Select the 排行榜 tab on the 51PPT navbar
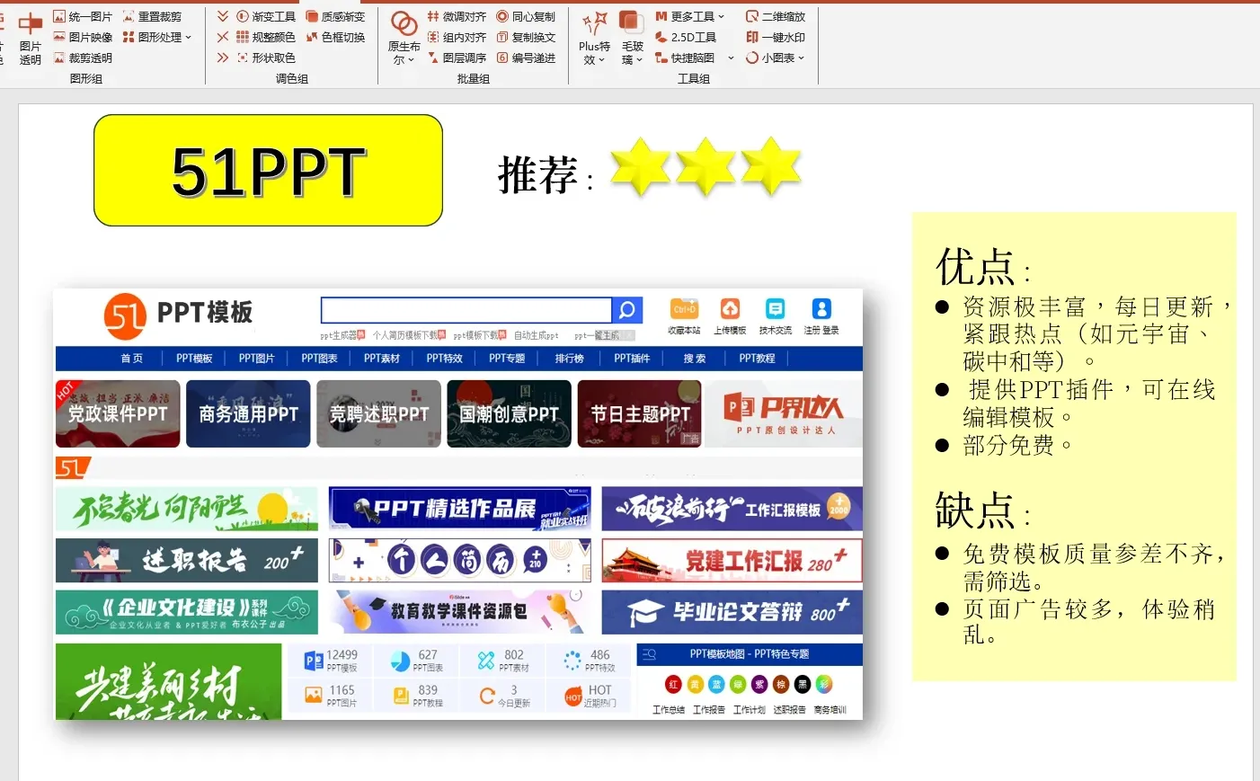This screenshot has width=1260, height=781. (x=569, y=358)
